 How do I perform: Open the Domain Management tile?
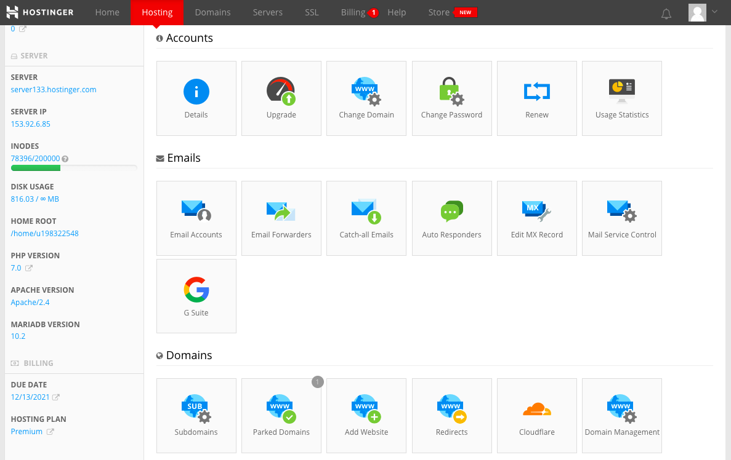[622, 415]
